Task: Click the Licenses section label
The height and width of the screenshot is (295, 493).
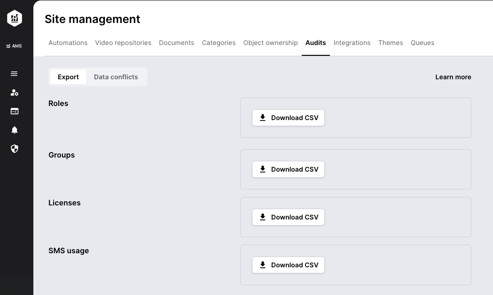Action: [x=64, y=203]
